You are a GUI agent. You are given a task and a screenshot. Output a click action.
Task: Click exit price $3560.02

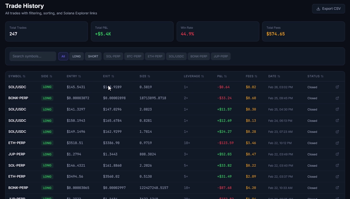click(x=111, y=176)
